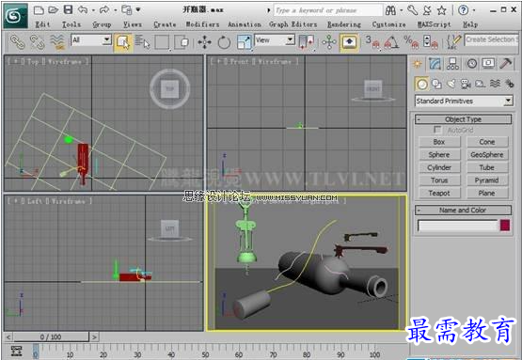Switch to the Utilities panel hammer tab
The image size is (522, 360).
tap(506, 63)
